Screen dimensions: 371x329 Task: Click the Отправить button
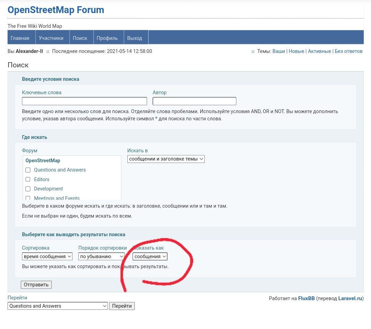pos(36,285)
